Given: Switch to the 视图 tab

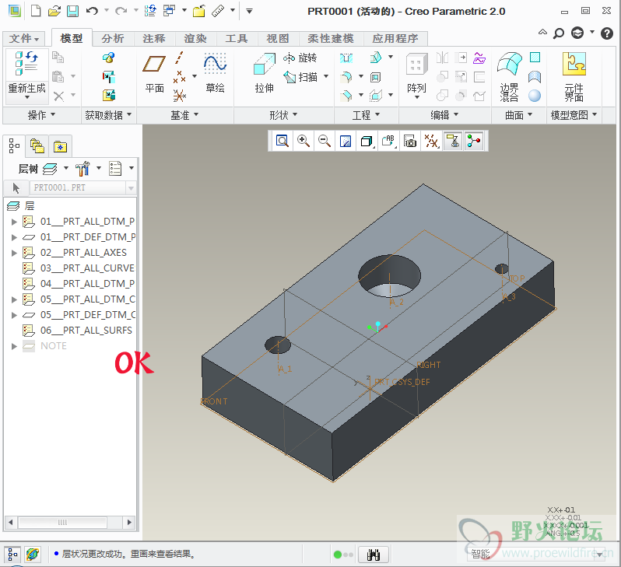Looking at the screenshot, I should (278, 38).
